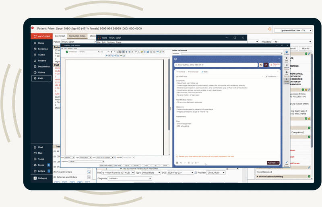
Task: Open the Lab Summary panel icon
Action: tap(287, 74)
